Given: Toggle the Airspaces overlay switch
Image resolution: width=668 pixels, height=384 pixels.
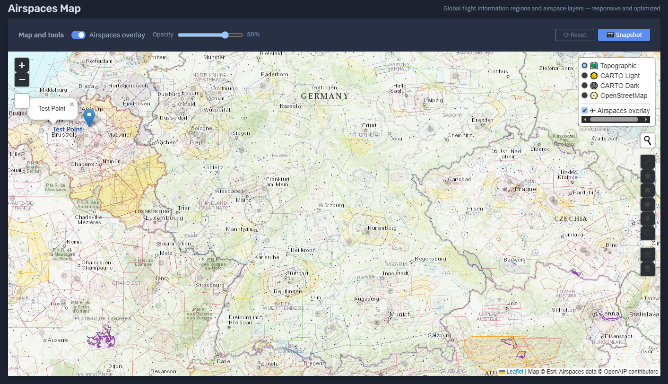Looking at the screenshot, I should pyautogui.click(x=78, y=35).
